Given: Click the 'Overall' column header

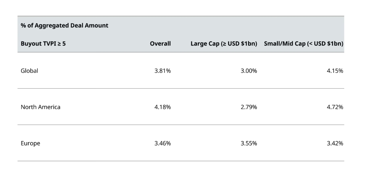Looking at the screenshot, I should [160, 44].
